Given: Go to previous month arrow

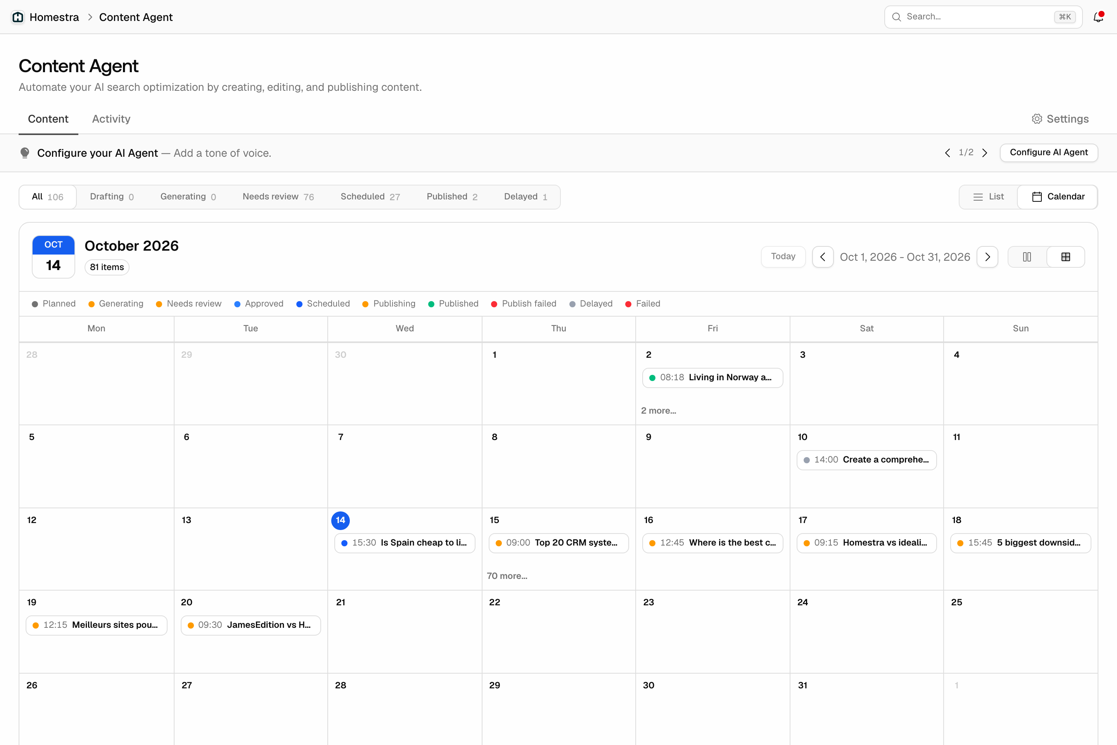Looking at the screenshot, I should point(823,257).
